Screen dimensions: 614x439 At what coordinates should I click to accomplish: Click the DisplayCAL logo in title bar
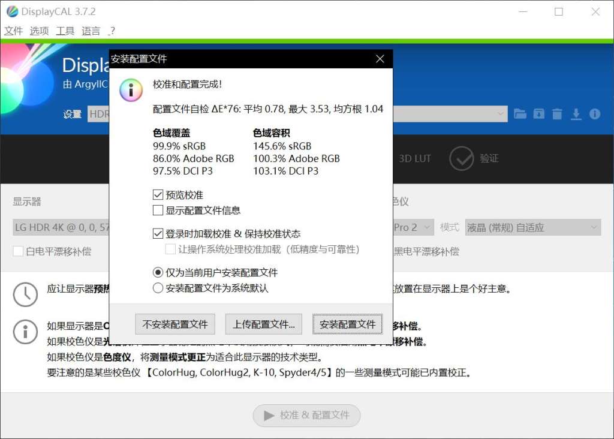tap(12, 11)
